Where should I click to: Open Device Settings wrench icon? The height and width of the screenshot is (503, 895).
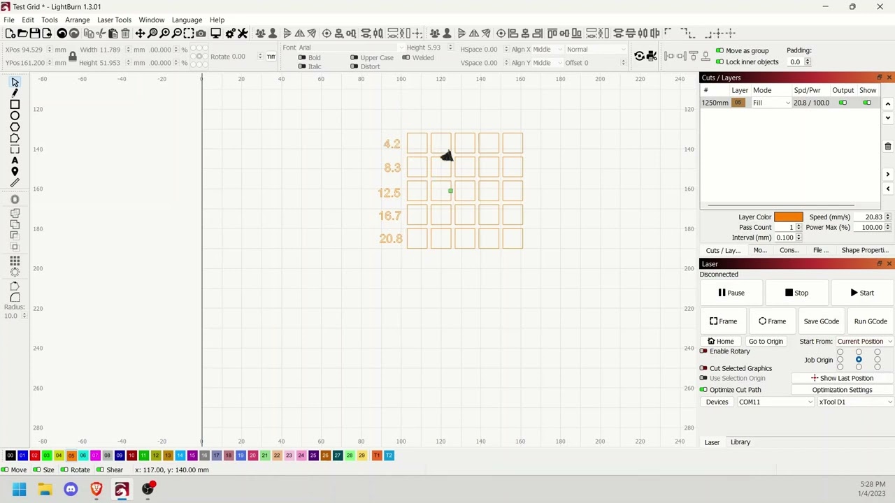pyautogui.click(x=243, y=34)
